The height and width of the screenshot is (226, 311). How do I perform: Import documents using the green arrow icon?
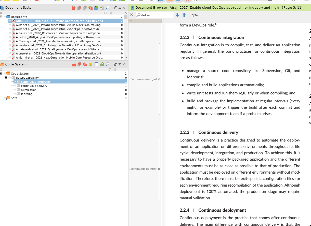click(102, 8)
